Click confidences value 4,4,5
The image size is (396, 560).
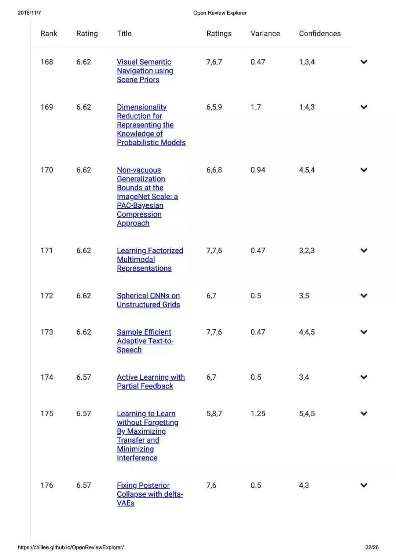coord(307,332)
